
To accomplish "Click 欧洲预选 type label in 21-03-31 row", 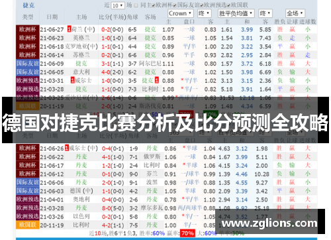I will 28,81.
